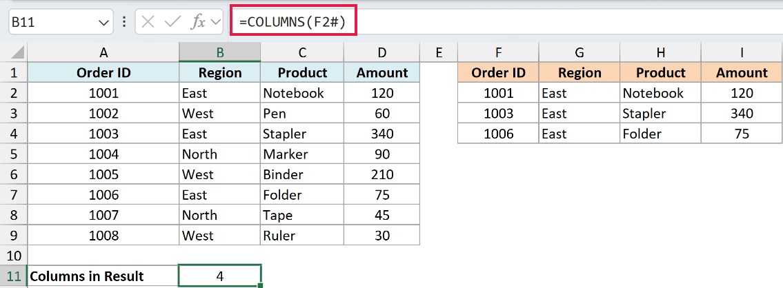Screen dimensions: 783x288
Task: Select cell F3 with 1003 in filtered result
Action: 498,113
